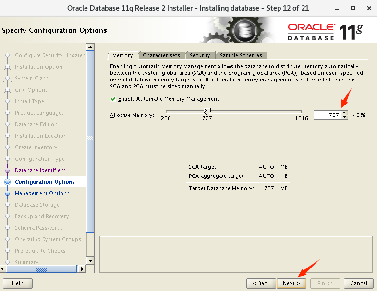Click the Cancel button
This screenshot has height=291, width=377.
(358, 283)
